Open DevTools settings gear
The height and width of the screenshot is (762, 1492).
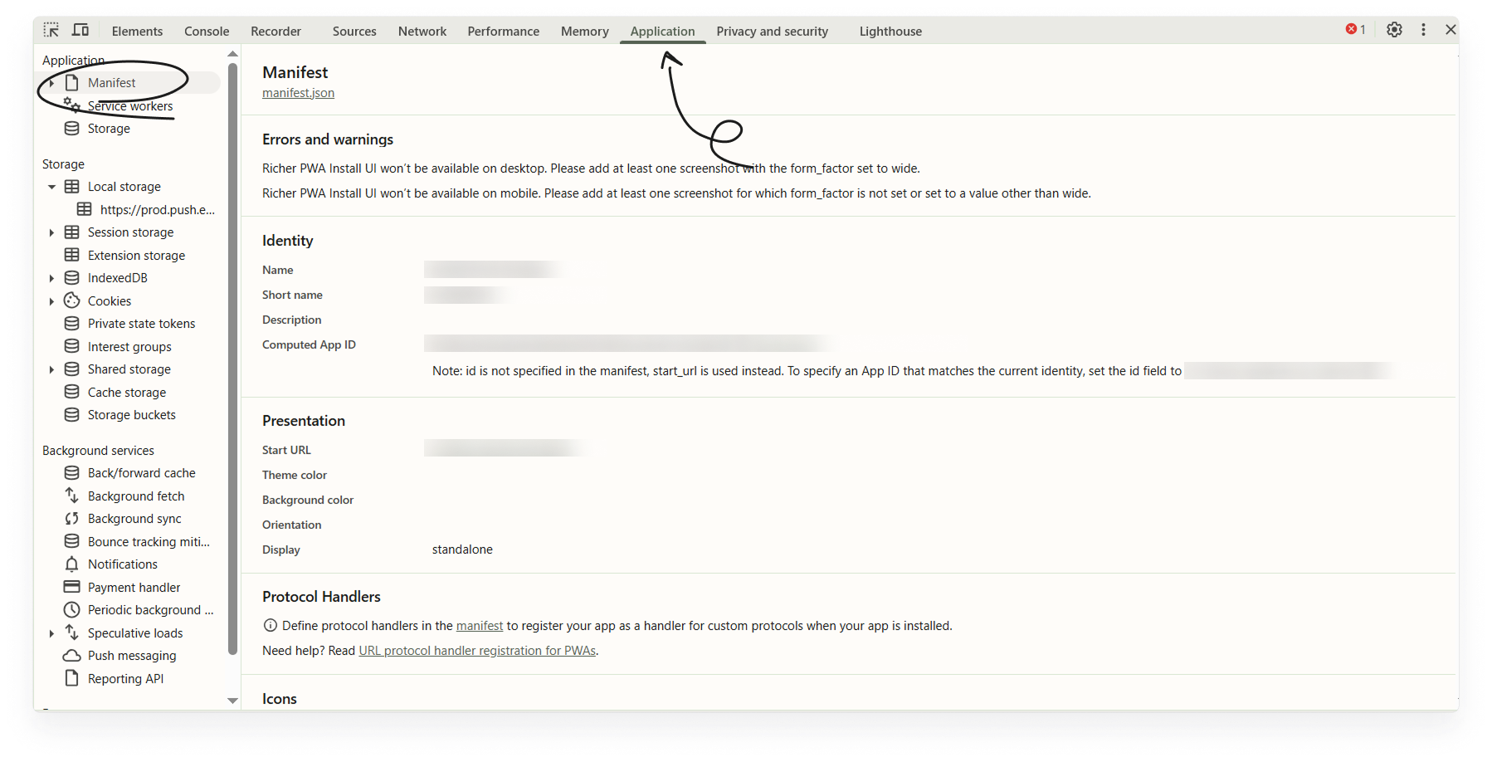coord(1394,30)
